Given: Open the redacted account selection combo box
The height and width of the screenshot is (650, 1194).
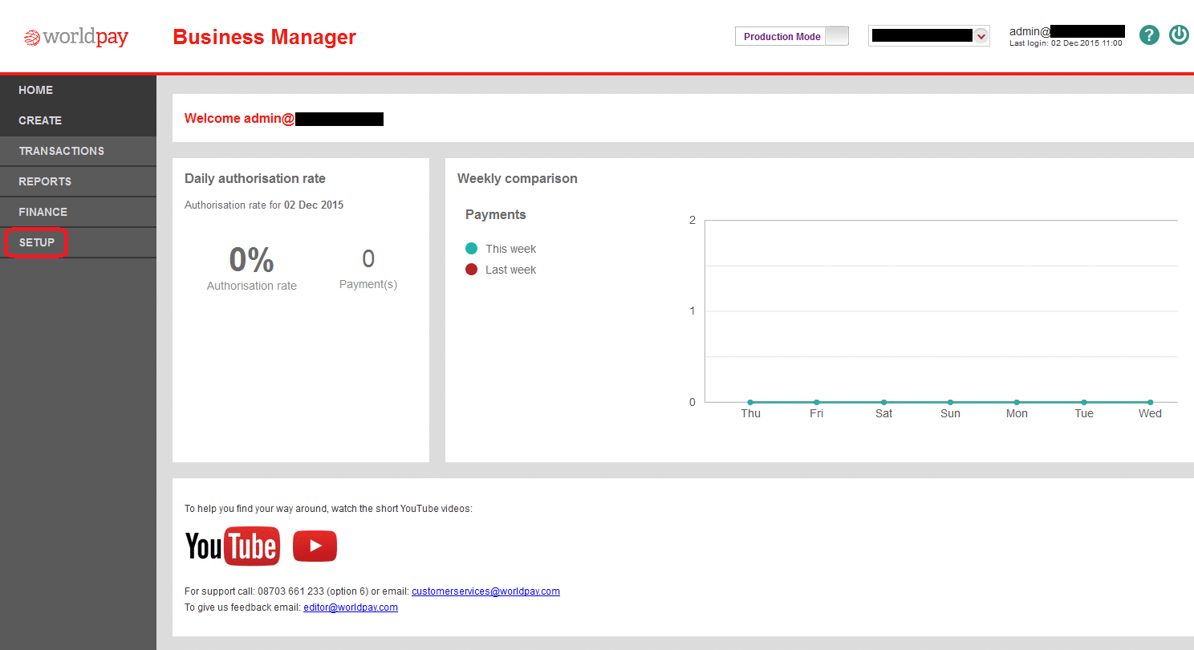Looking at the screenshot, I should 921,36.
